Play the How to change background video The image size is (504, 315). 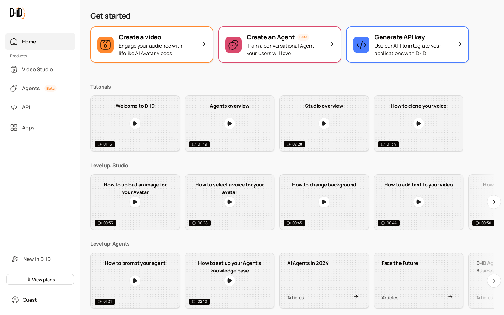324,202
